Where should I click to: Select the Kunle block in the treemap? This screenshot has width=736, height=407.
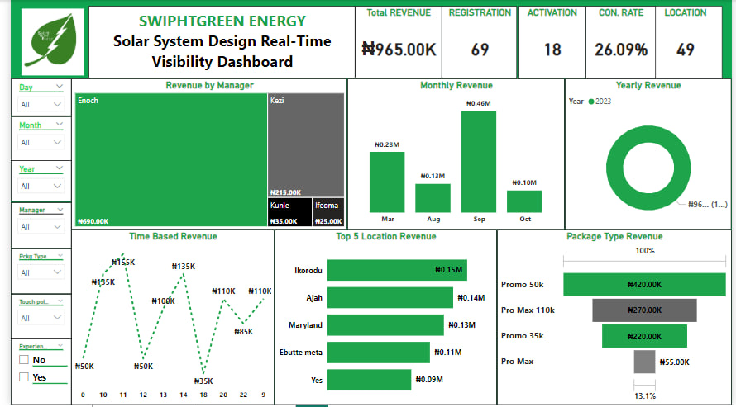click(x=289, y=212)
